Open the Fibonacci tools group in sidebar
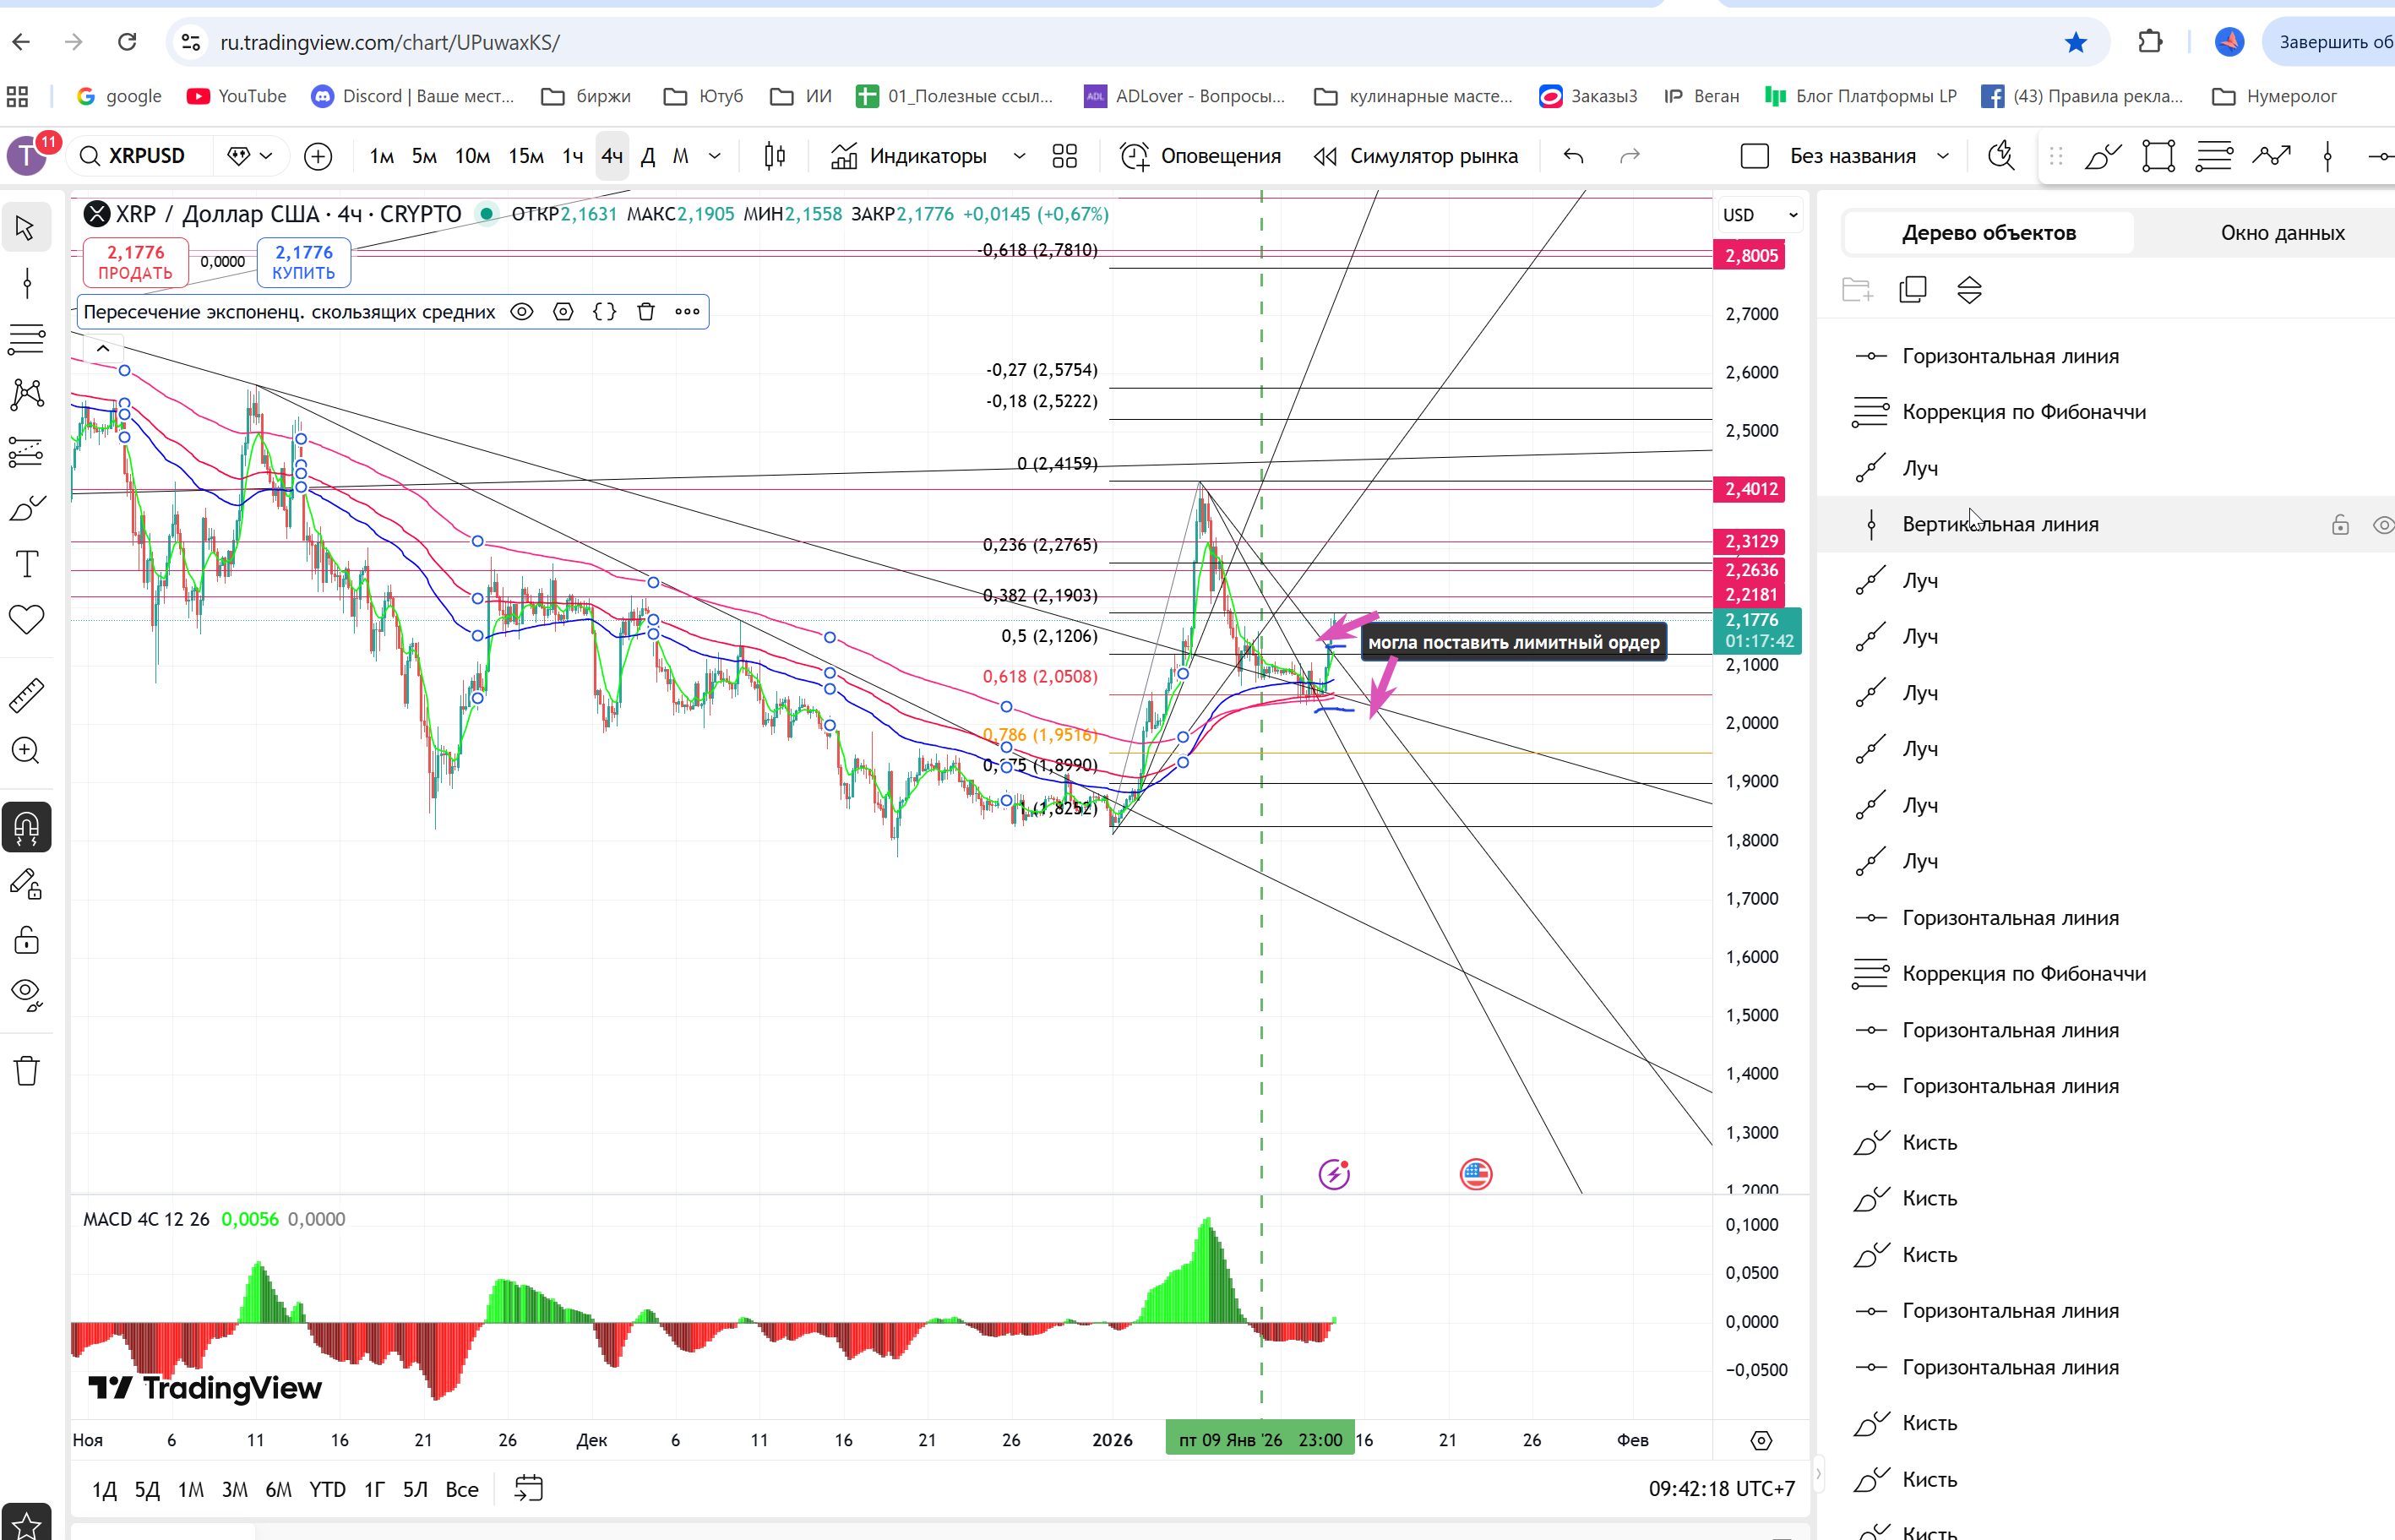Screen dimensions: 2395x1540 [x=27, y=340]
